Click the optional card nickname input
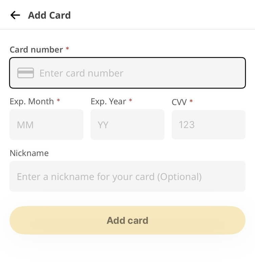This screenshot has height=270, width=255. 127,176
